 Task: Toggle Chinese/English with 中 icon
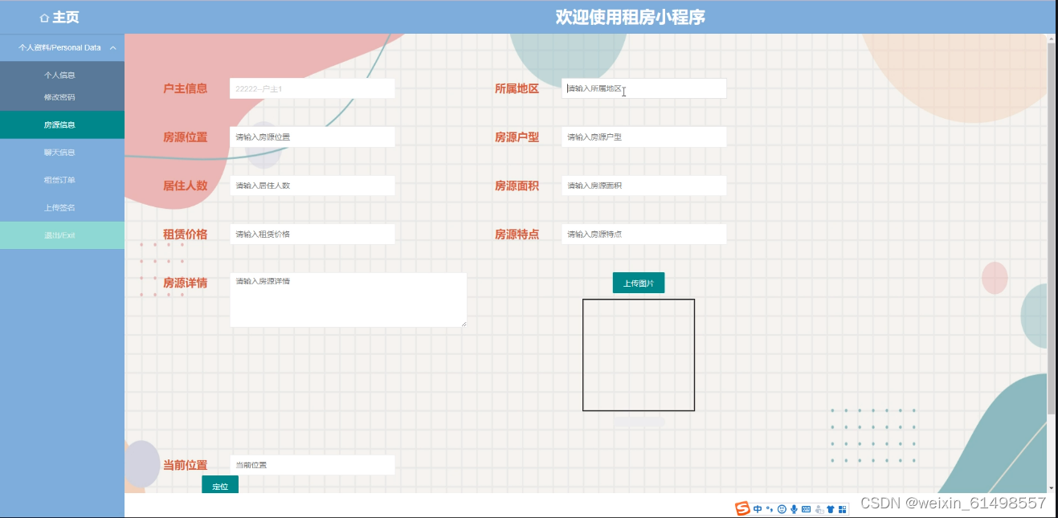(x=758, y=508)
